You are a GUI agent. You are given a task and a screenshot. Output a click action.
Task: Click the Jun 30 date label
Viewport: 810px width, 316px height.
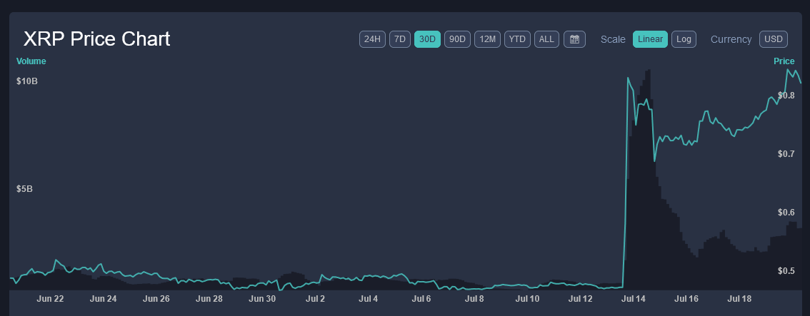[x=262, y=298]
